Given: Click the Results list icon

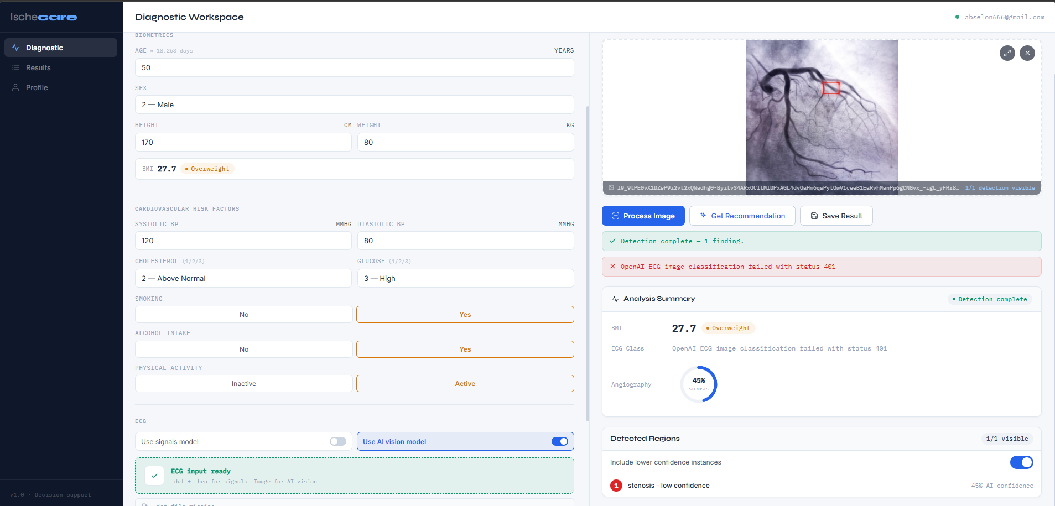Looking at the screenshot, I should 15,67.
